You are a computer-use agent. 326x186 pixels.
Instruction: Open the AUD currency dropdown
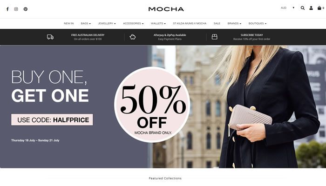[287, 8]
